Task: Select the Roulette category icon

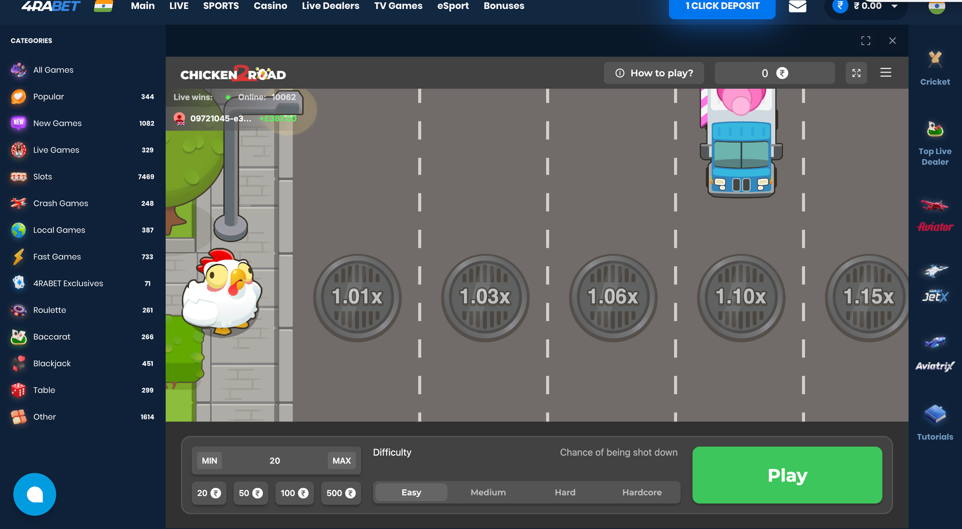Action: point(19,310)
